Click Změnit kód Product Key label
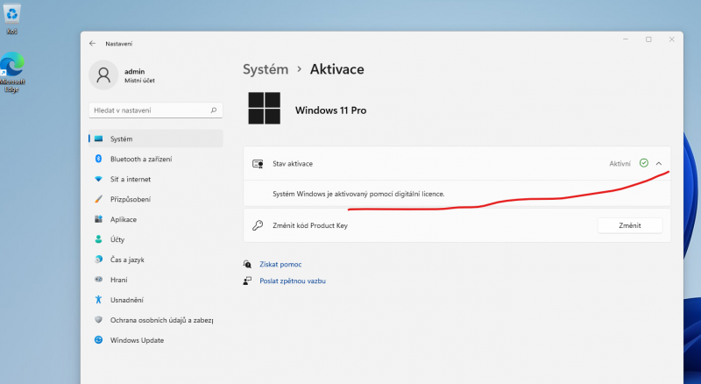 point(310,225)
